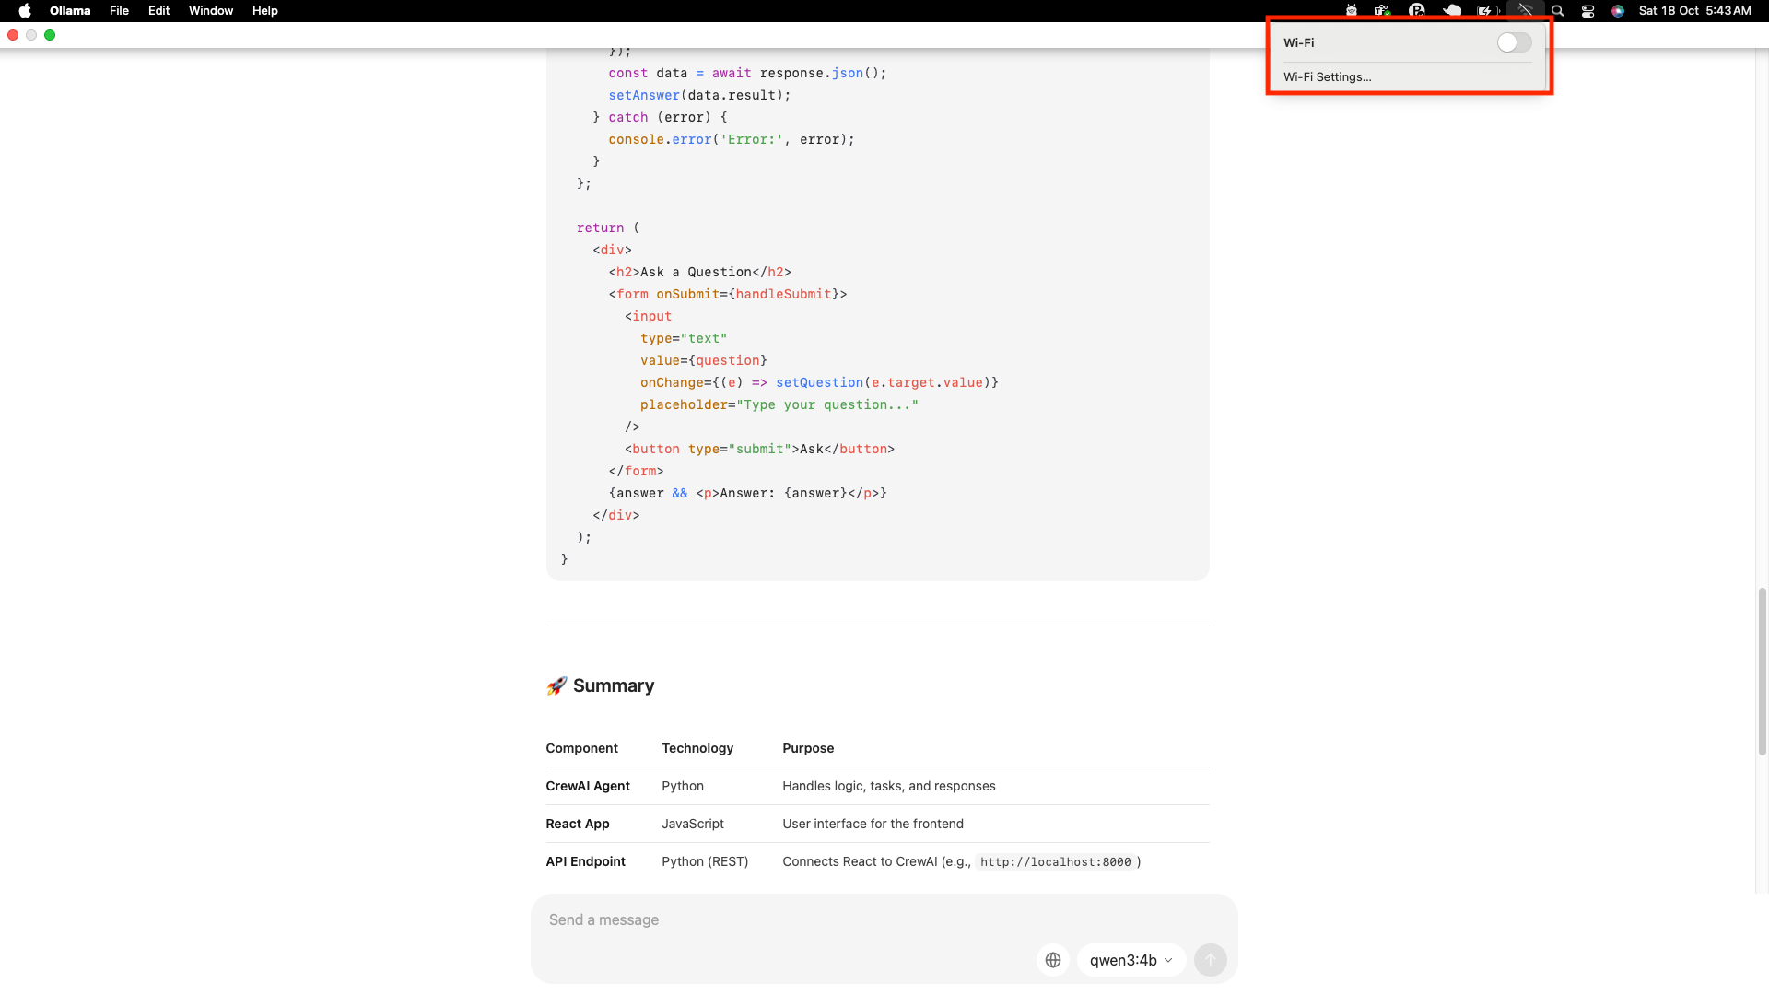Click the Wi-Fi off icon in menu bar
Image resolution: width=1769 pixels, height=995 pixels.
click(x=1526, y=11)
